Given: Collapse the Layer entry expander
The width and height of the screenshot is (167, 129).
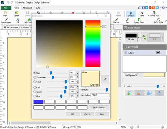Looking at the screenshot, I should (x=126, y=53).
